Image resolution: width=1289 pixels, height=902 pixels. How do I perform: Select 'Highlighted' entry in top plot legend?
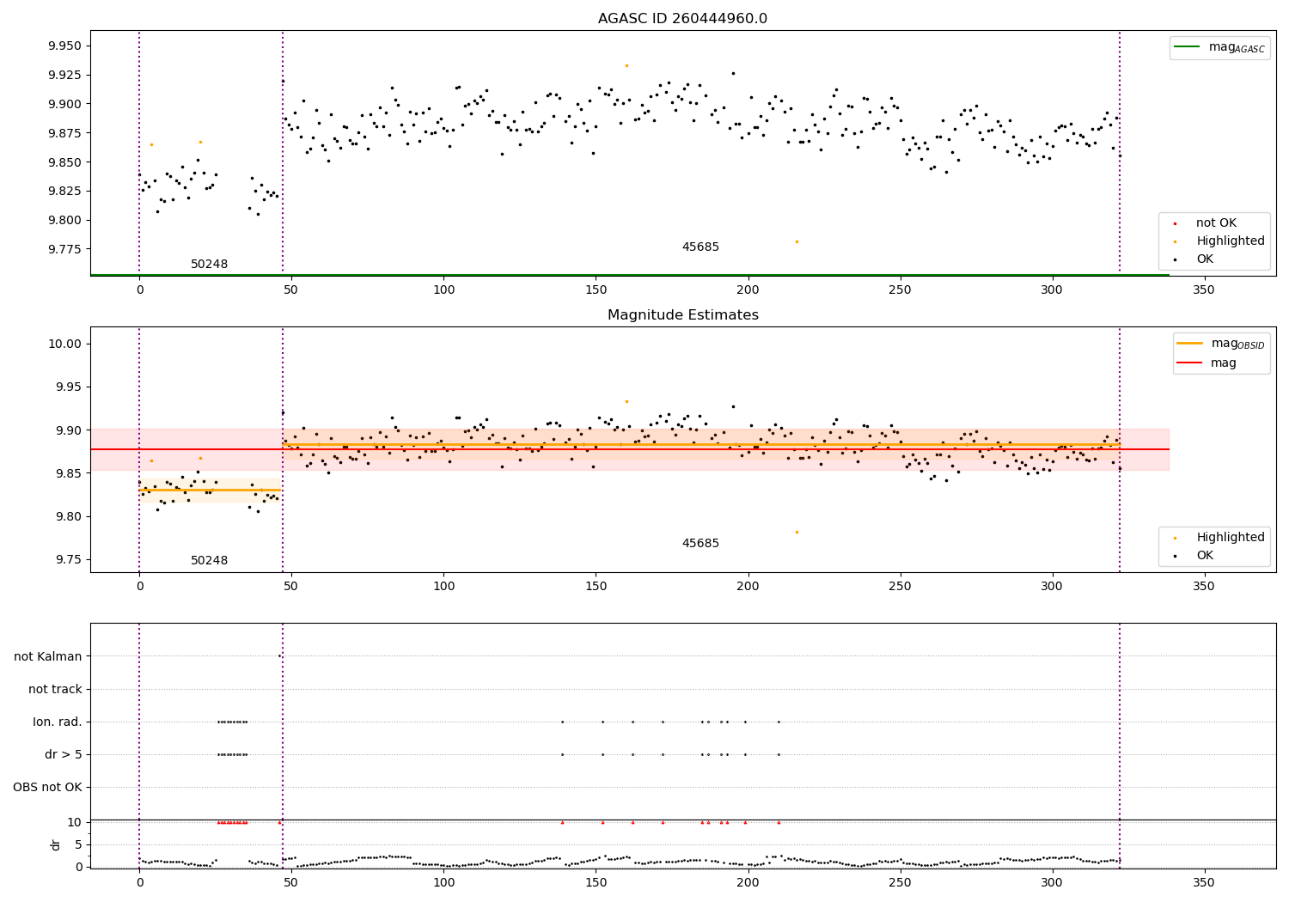pos(1230,241)
